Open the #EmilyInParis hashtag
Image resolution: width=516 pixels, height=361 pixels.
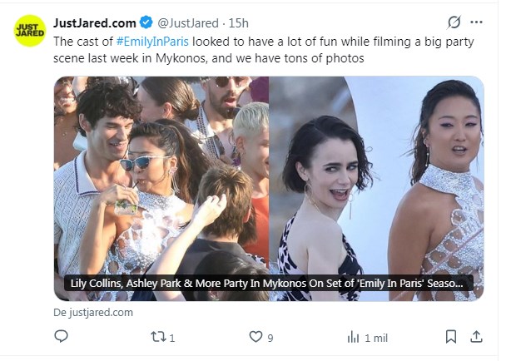152,42
